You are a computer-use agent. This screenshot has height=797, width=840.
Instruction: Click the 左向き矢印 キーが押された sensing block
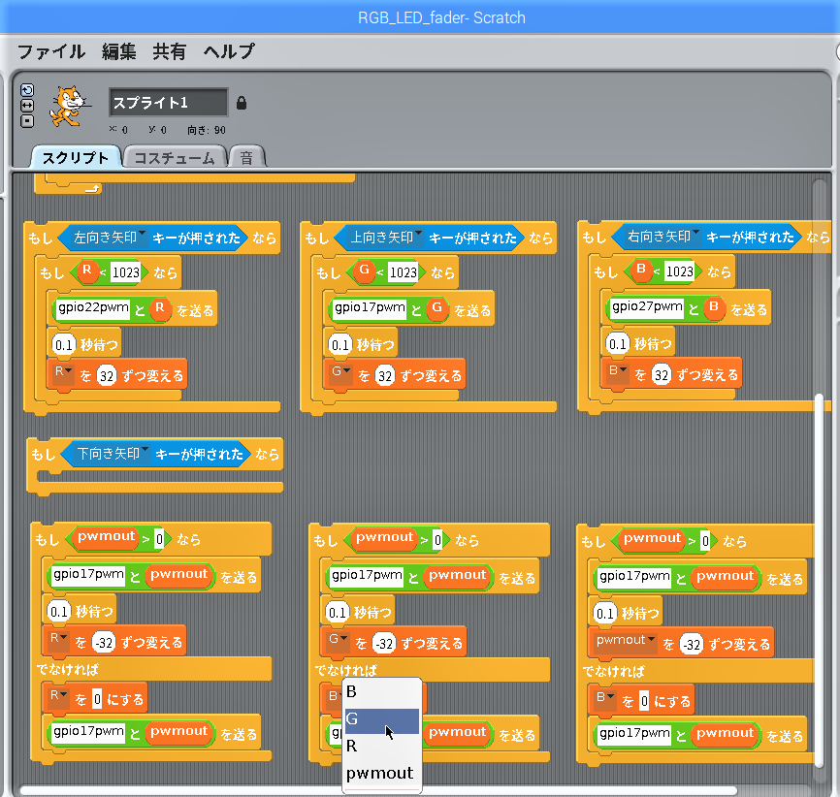pos(152,238)
